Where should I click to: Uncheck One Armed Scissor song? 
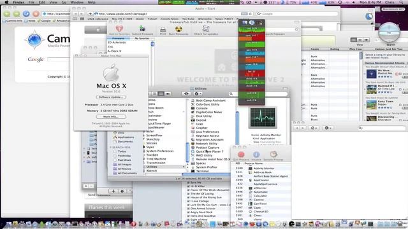point(189,209)
